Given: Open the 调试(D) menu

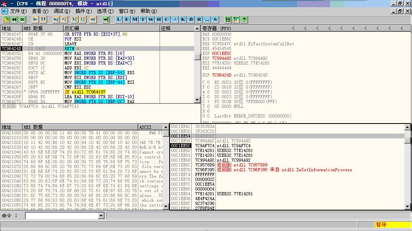Looking at the screenshot, I should pyautogui.click(x=62, y=11).
